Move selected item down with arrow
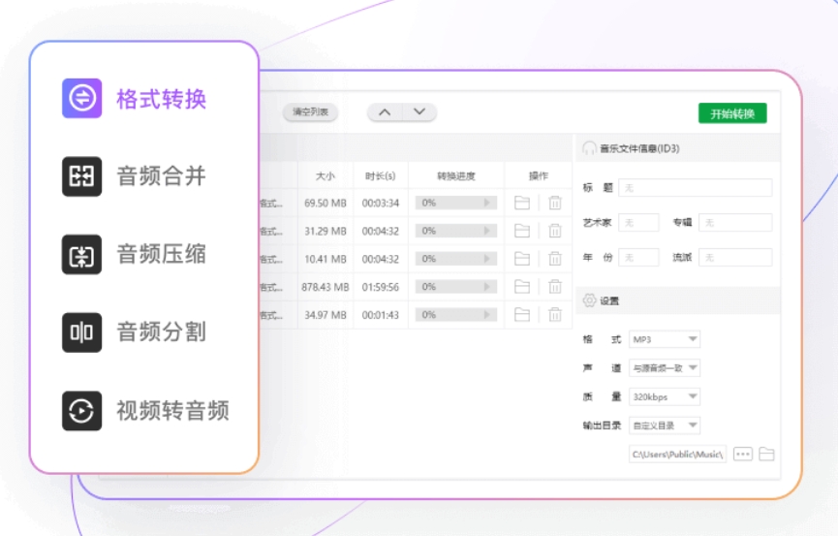This screenshot has width=838, height=536. click(419, 112)
